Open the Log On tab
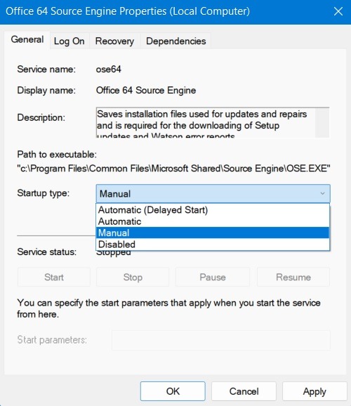 click(69, 41)
